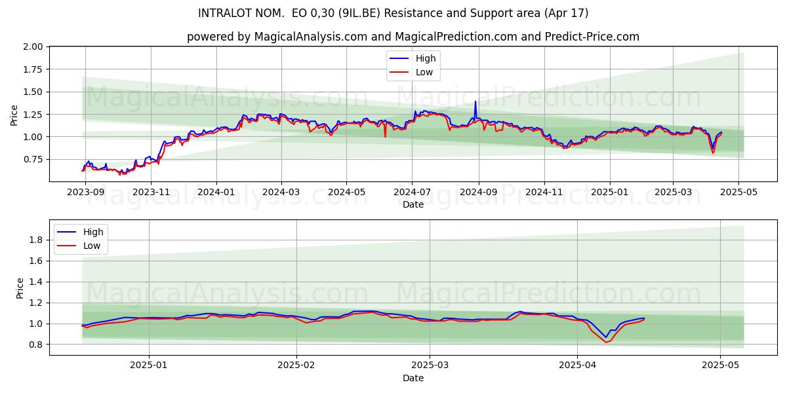The height and width of the screenshot is (393, 787).
Task: Click the '2025-02' x-axis label in bottom chart
Action: pyautogui.click(x=296, y=366)
